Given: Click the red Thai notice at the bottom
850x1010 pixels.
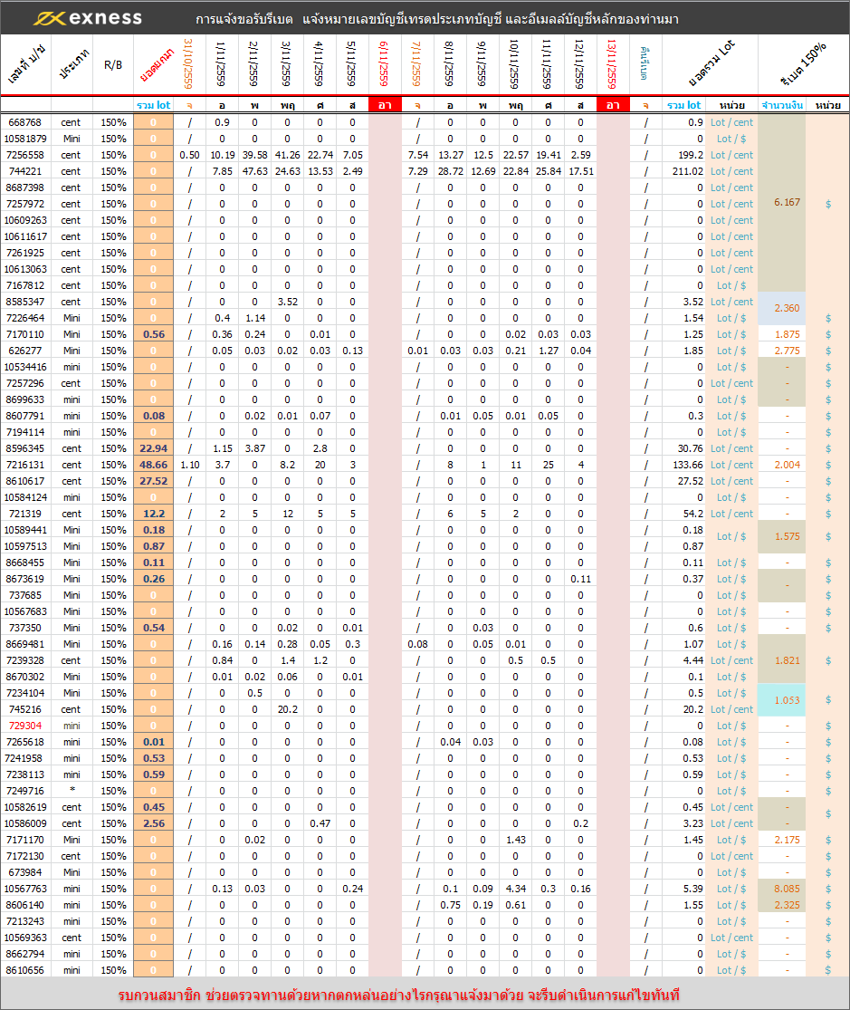Looking at the screenshot, I should [398, 995].
